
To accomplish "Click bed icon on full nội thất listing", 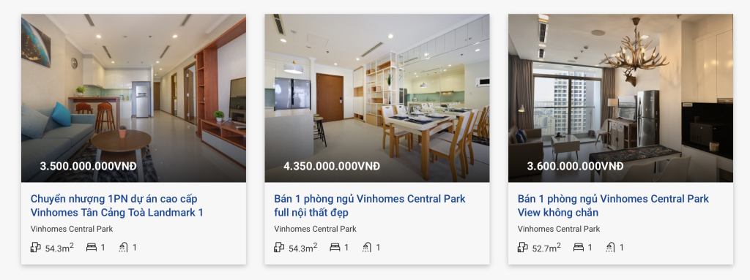I will [x=335, y=247].
